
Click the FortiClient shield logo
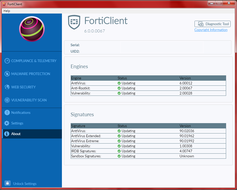tap(74, 22)
